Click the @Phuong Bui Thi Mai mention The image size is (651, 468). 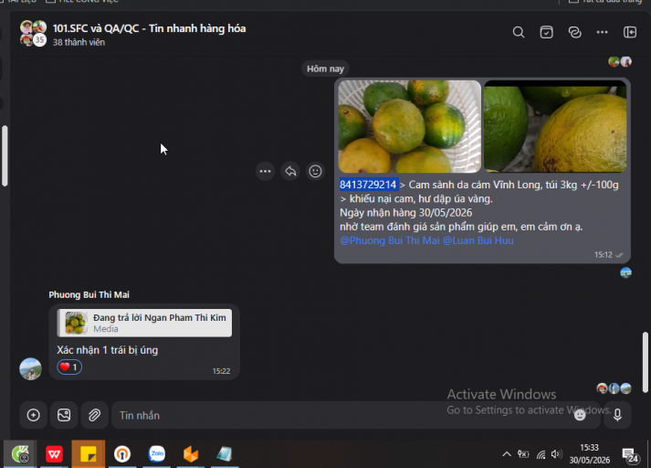click(390, 240)
